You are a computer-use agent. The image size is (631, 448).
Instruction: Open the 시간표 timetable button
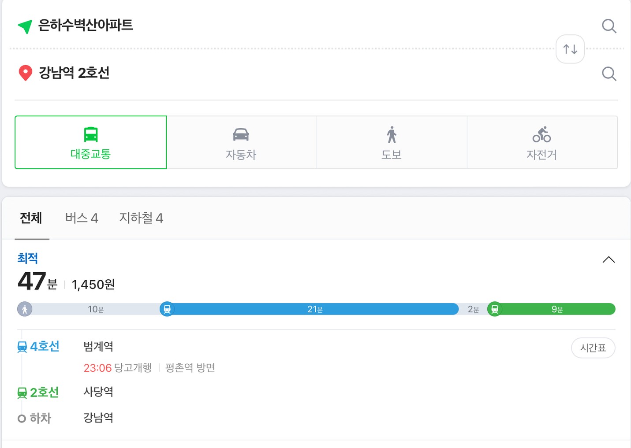(593, 348)
